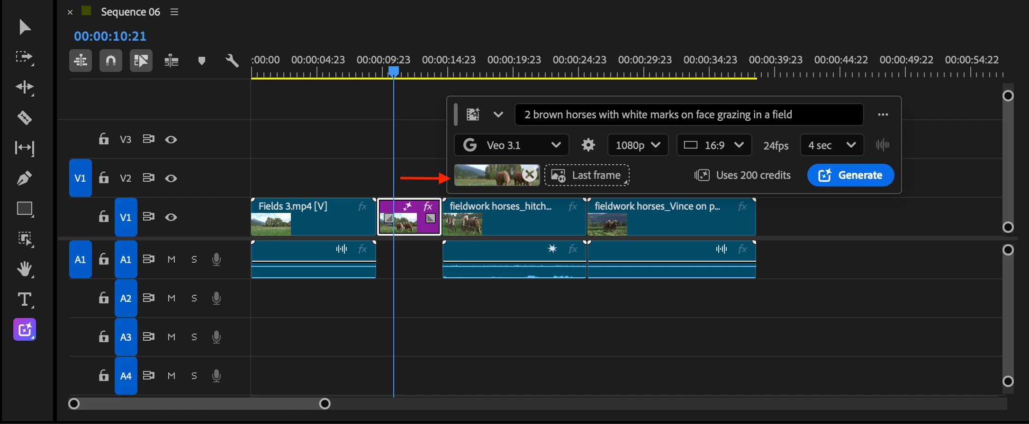Activate the Generative video tool
Image resolution: width=1029 pixels, height=424 pixels.
tap(25, 330)
